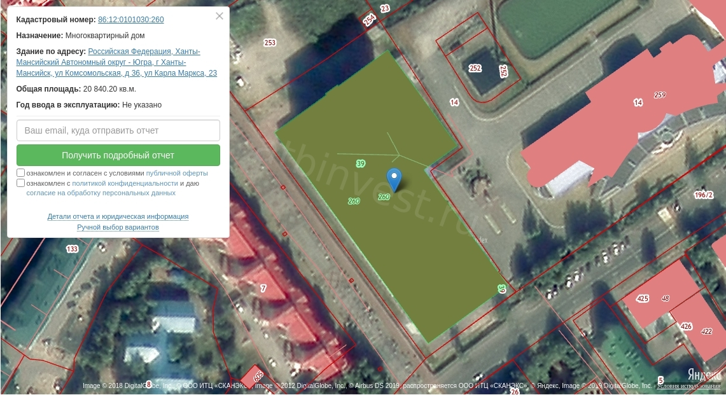
Task: Click the Yandex logo on map
Action: tap(704, 374)
